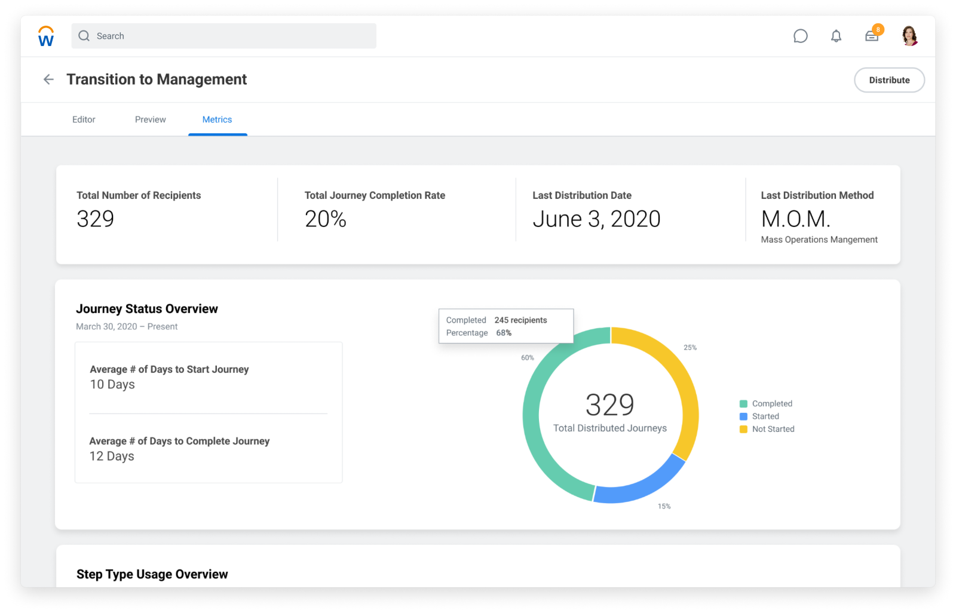Click the search magnifier icon
Screen dimensions: 956x613
[x=84, y=36]
